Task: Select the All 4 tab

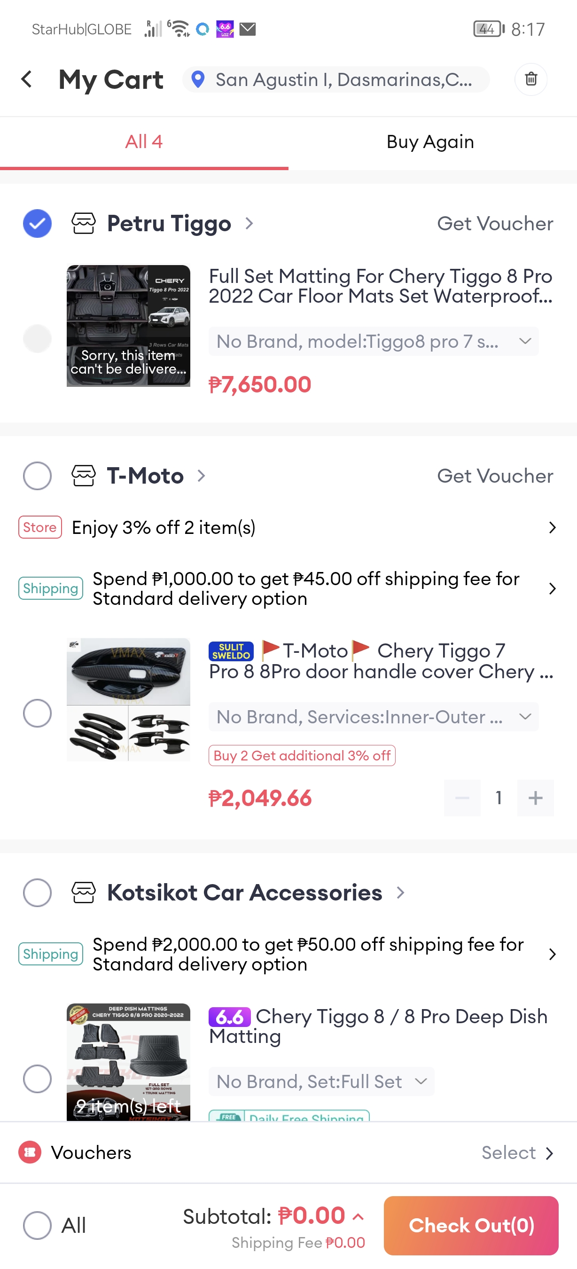Action: [144, 142]
